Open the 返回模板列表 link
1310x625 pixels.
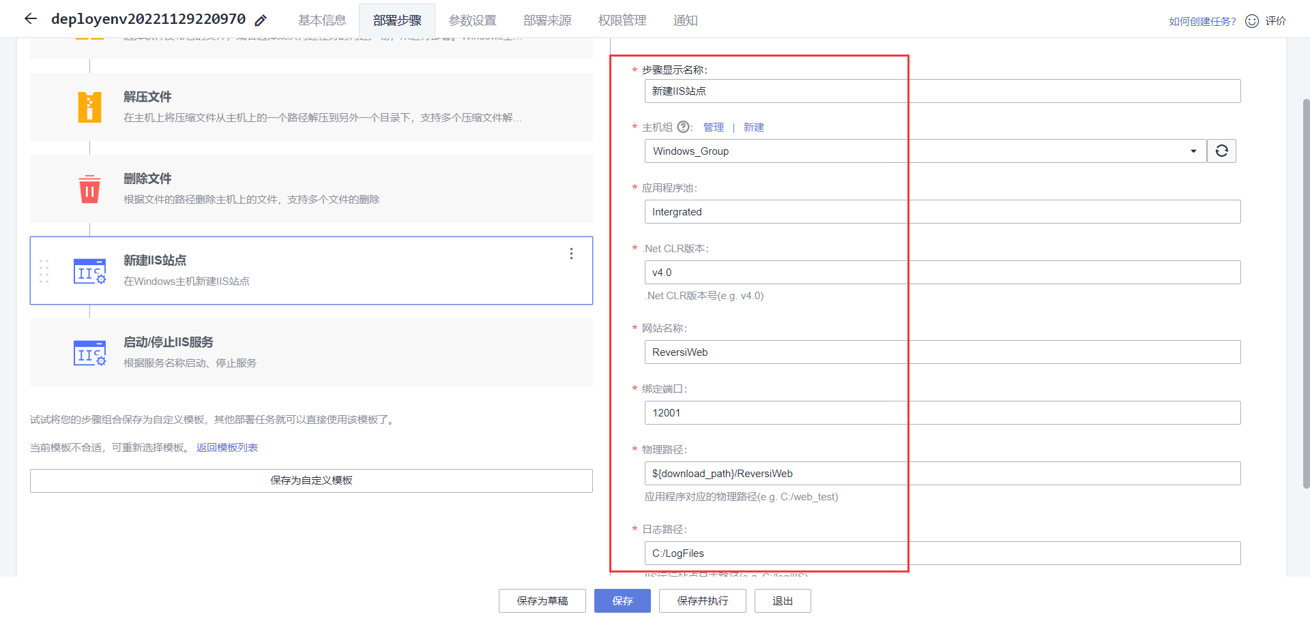tap(227, 447)
